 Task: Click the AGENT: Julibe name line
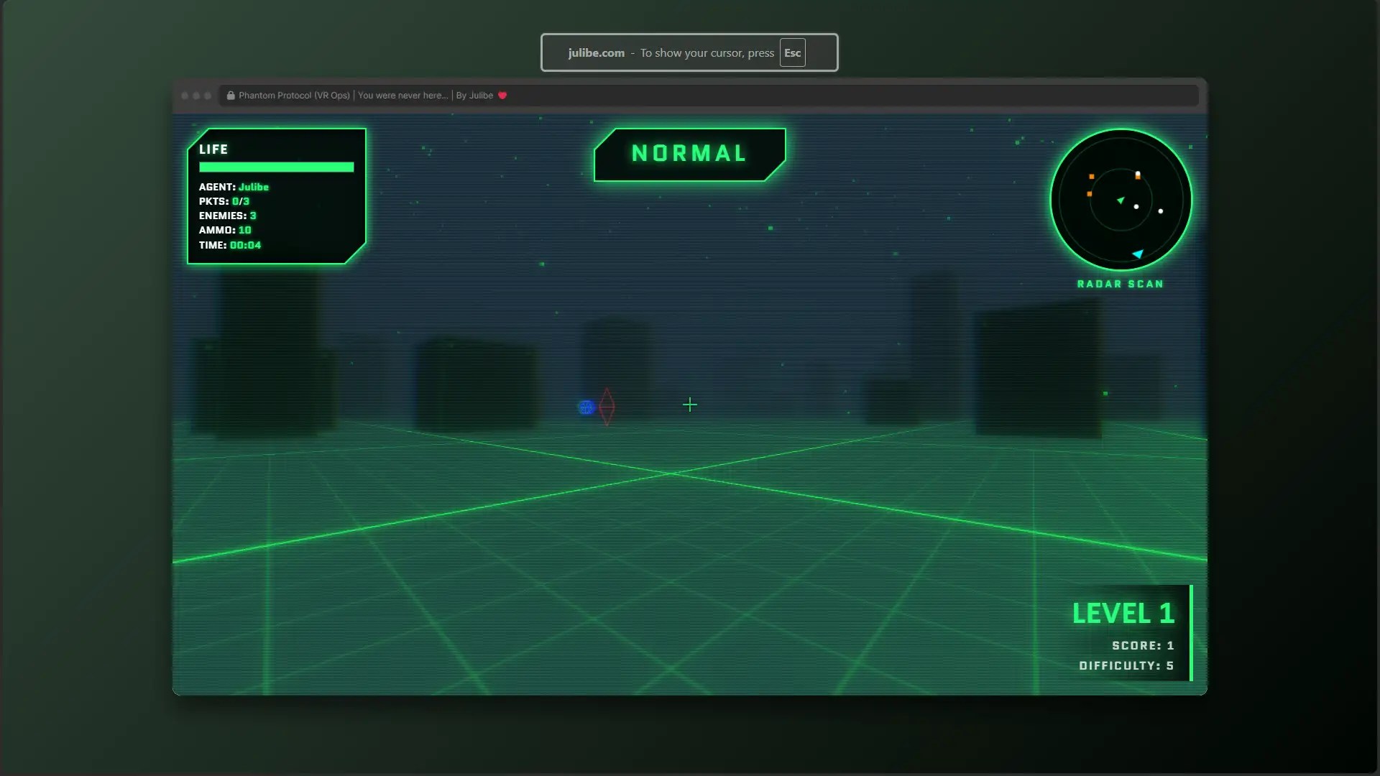point(234,187)
